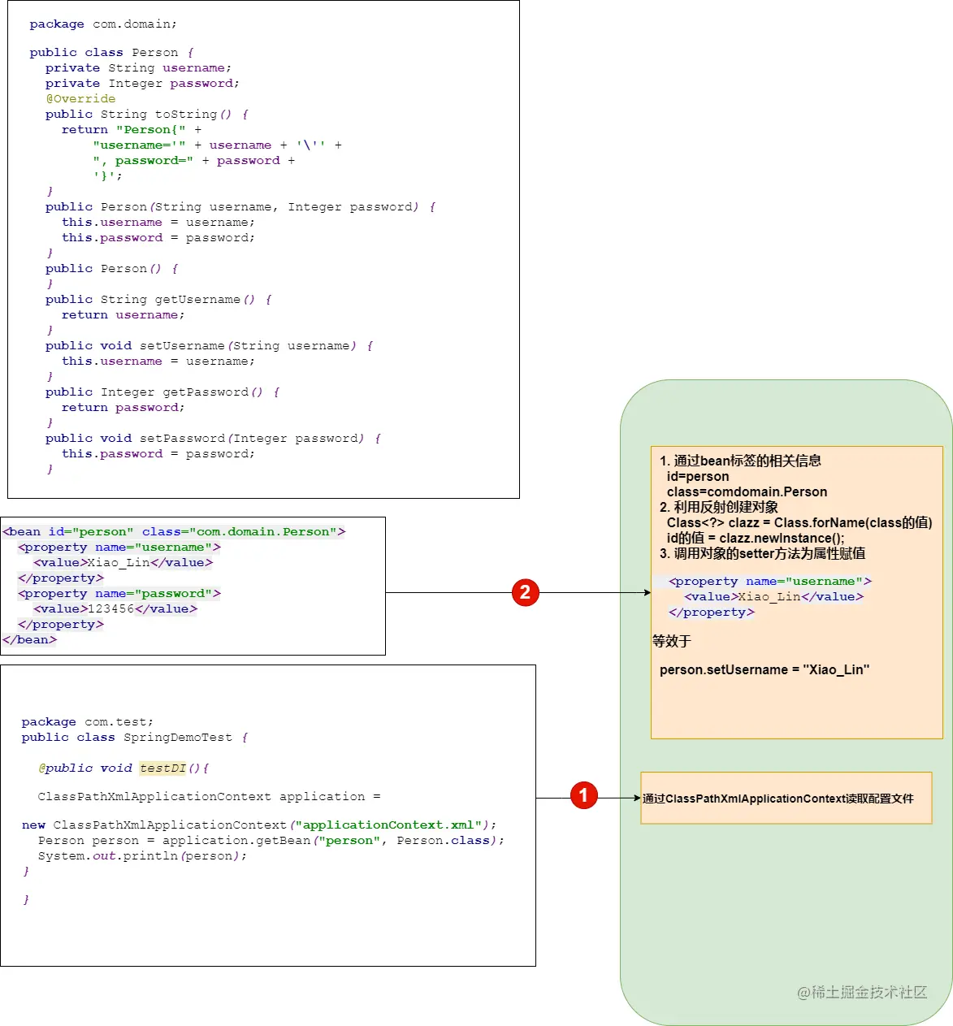The width and height of the screenshot is (953, 1026).
Task: Click the red circle numbered 2
Action: 526,592
